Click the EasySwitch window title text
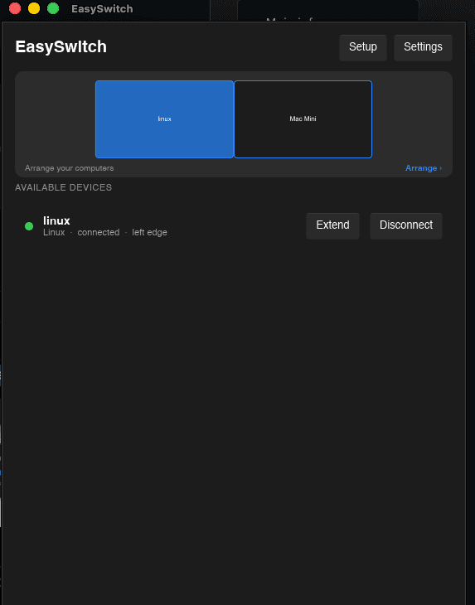 pyautogui.click(x=102, y=8)
